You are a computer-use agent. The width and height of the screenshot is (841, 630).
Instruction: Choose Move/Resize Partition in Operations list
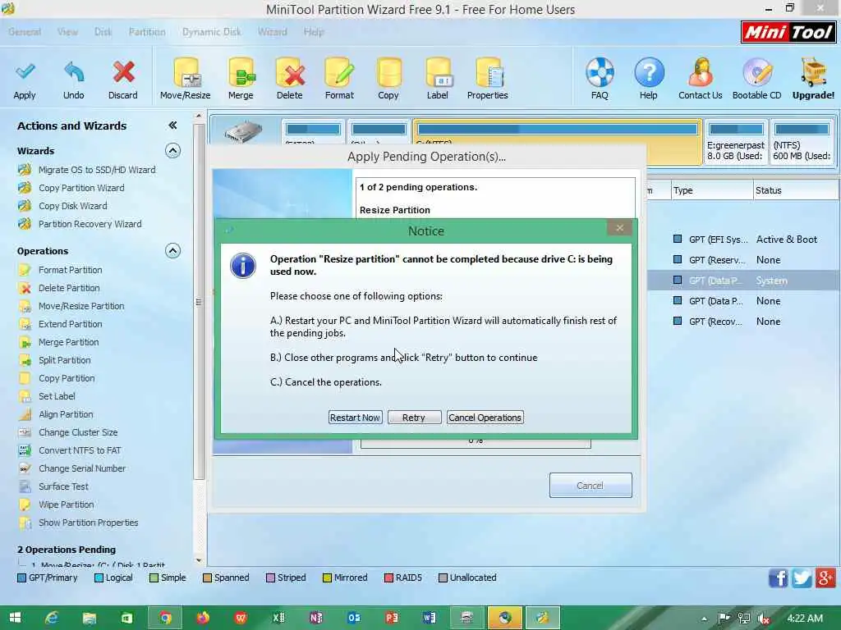tap(81, 306)
